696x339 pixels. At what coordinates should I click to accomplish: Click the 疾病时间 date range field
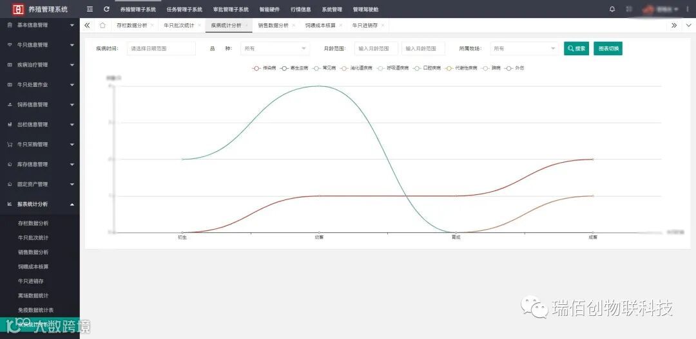[x=161, y=48]
